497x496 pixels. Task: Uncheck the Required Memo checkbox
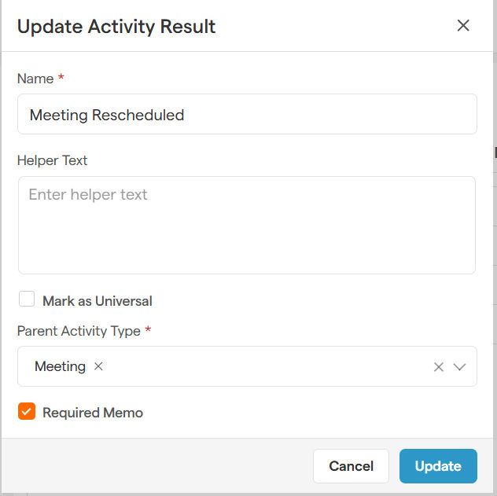coord(28,412)
